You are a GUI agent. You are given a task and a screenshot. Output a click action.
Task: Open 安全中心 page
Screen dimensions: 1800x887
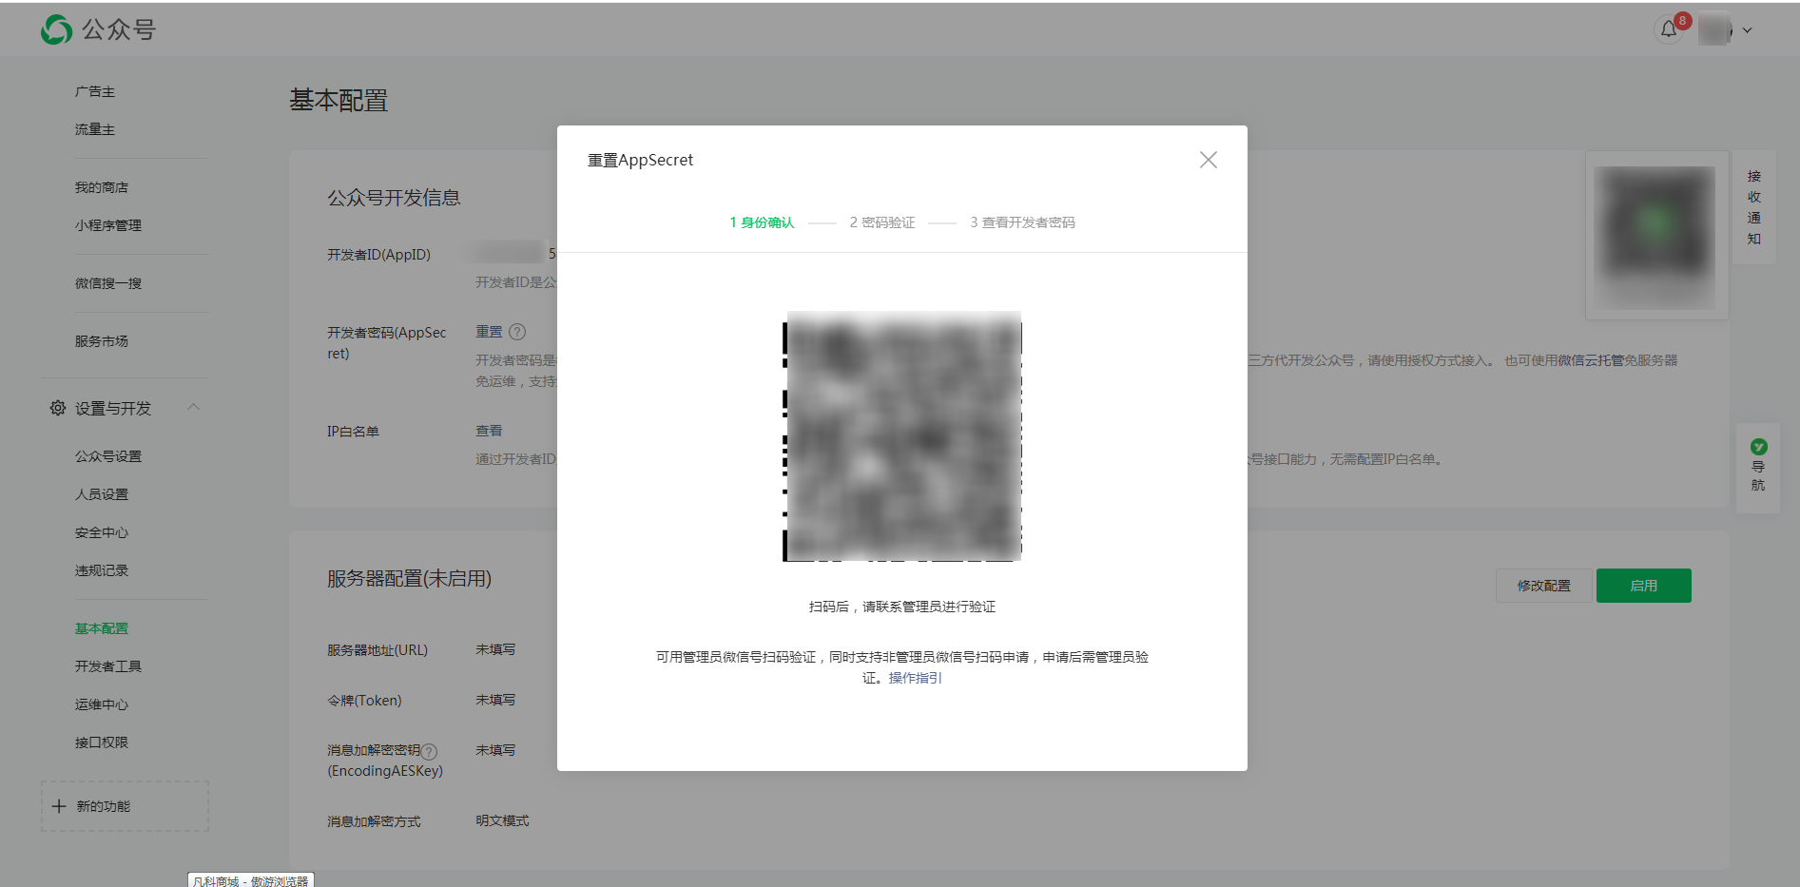(x=102, y=532)
